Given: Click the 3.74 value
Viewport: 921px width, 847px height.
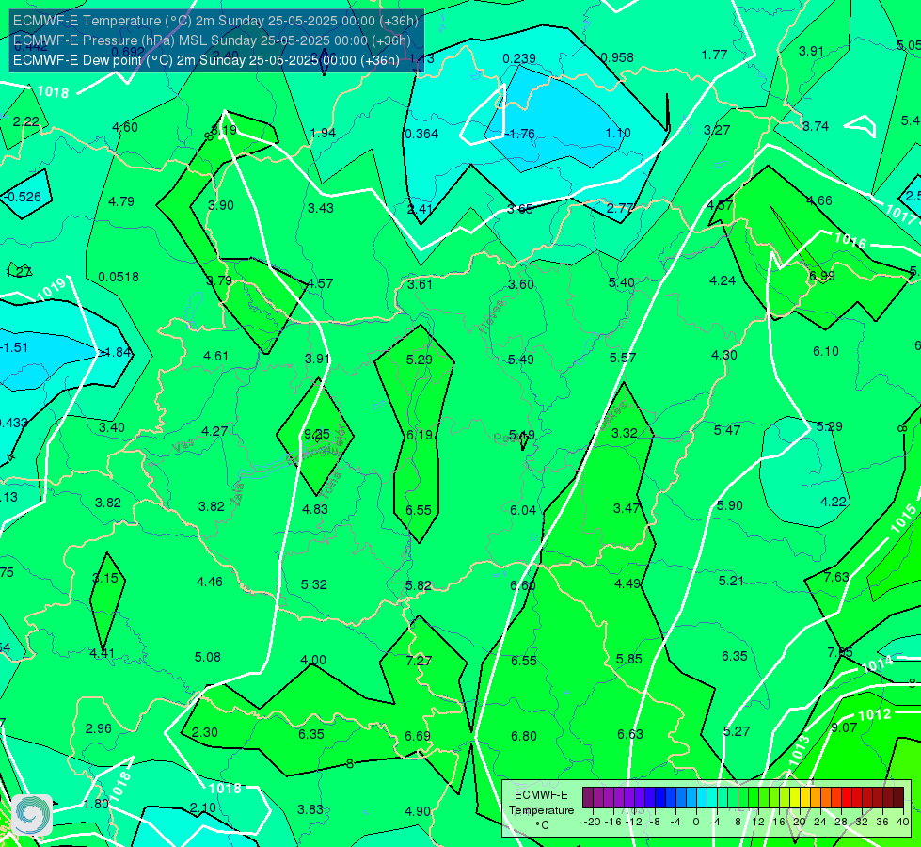Looking at the screenshot, I should pyautogui.click(x=816, y=126).
